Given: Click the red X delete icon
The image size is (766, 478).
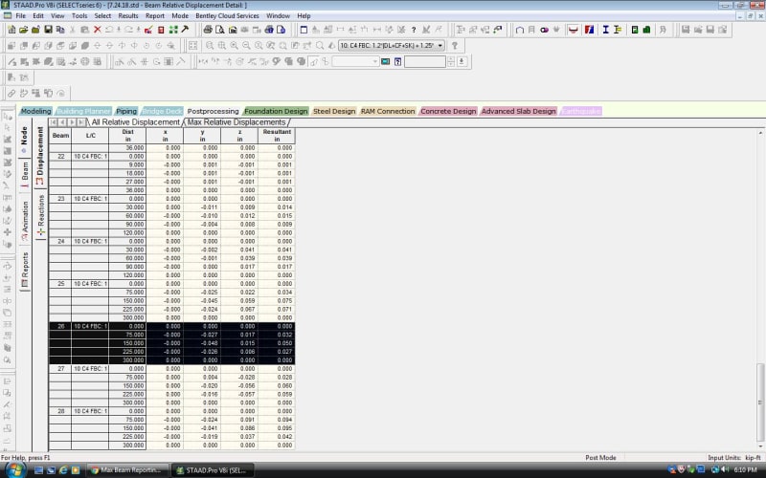Looking at the screenshot, I should coord(98,30).
